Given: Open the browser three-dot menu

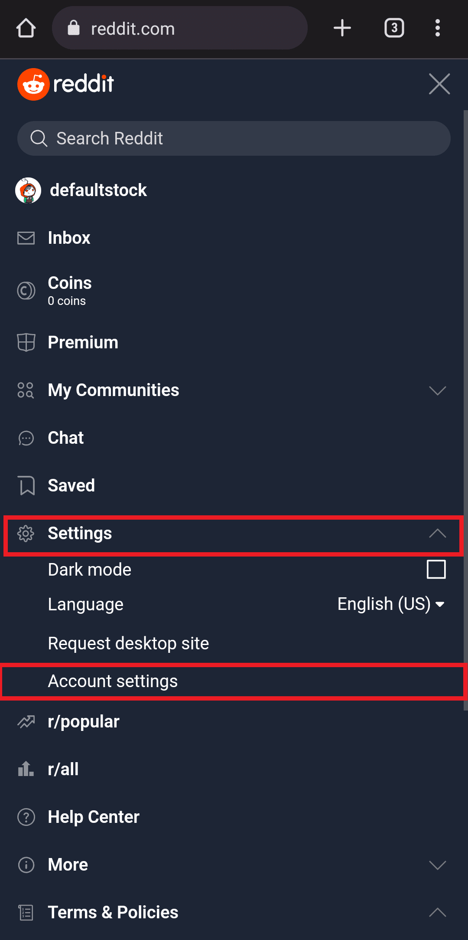Looking at the screenshot, I should click(x=438, y=28).
